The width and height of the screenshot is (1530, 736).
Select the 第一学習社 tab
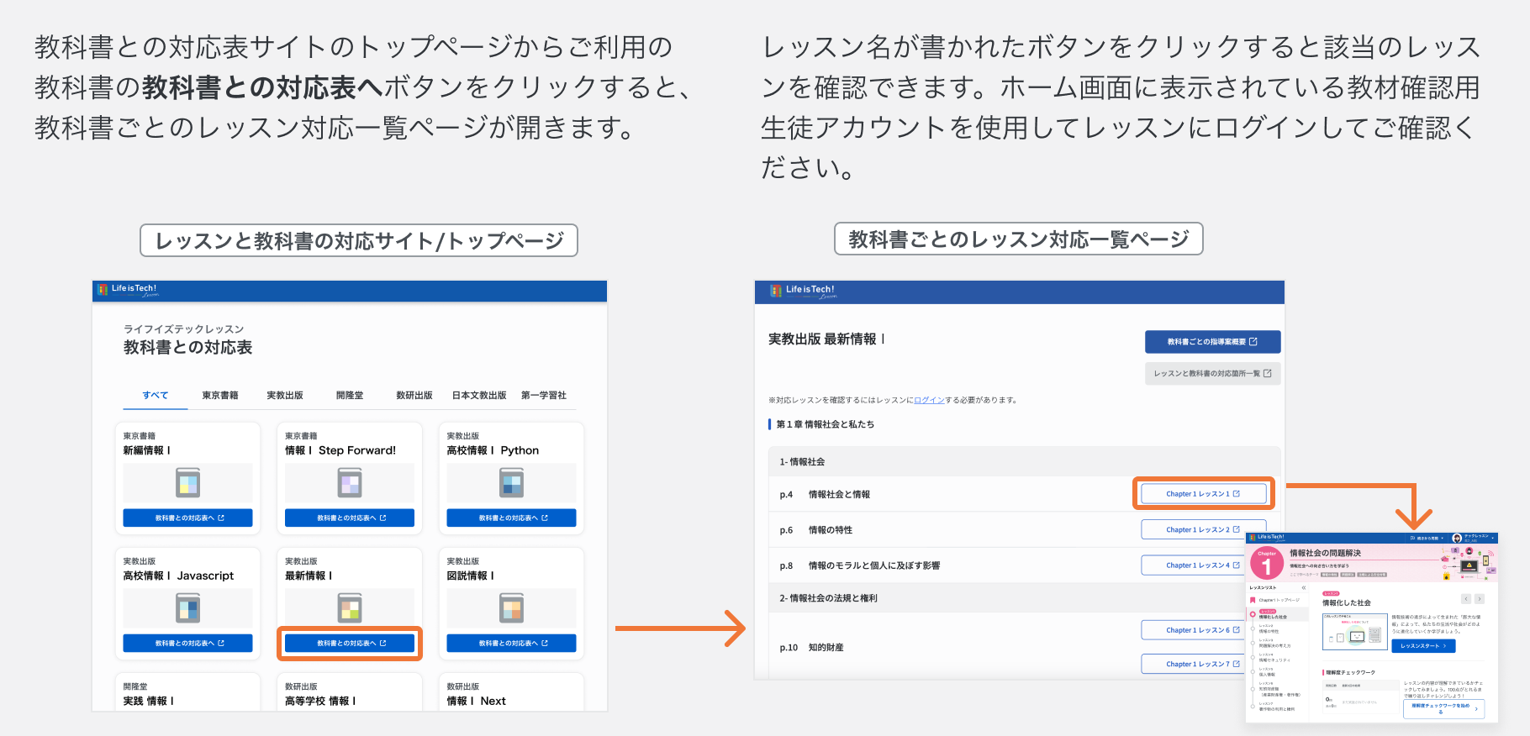click(x=544, y=395)
